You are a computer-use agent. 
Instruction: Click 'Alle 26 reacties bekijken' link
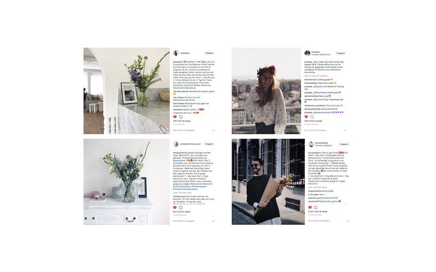coord(316,76)
